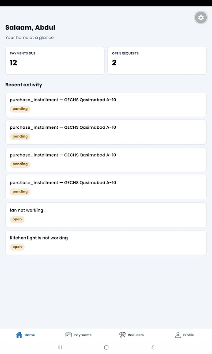Switch to the Payments tab label
This screenshot has height=354, width=212.
[83, 335]
